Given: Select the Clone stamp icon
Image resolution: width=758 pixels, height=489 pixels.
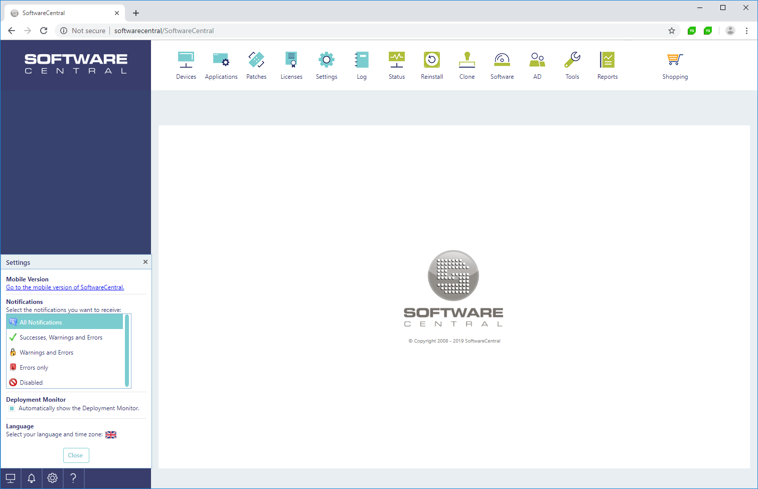Looking at the screenshot, I should (467, 60).
